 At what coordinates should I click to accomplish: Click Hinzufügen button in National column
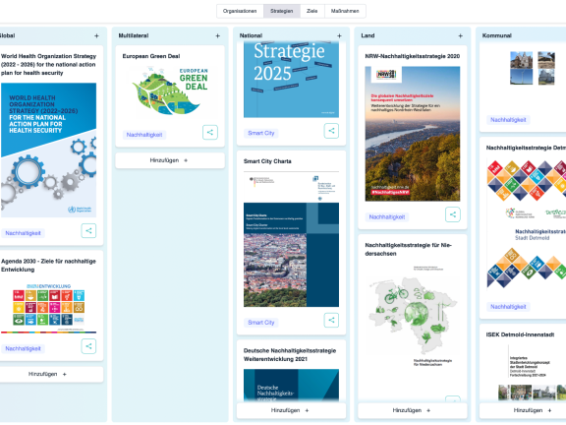coord(291,410)
